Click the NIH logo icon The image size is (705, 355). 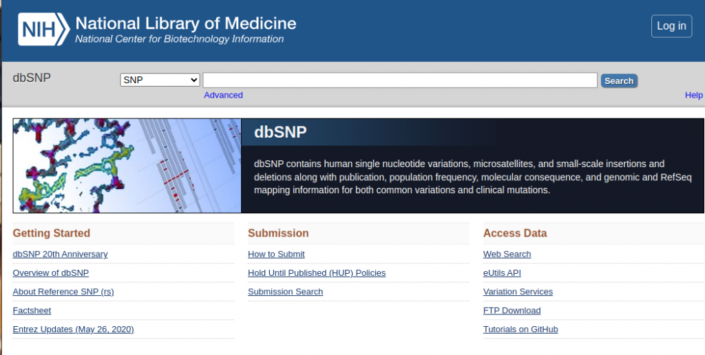[x=43, y=29]
